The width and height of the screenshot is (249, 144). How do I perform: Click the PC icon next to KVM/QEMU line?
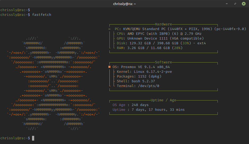[109, 29]
